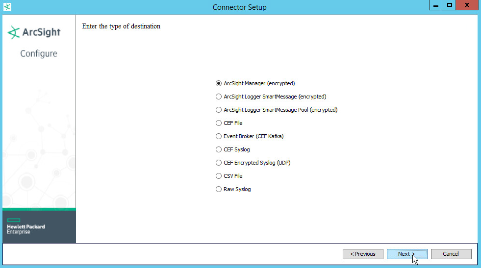Pick the CSV File destination

pos(219,176)
